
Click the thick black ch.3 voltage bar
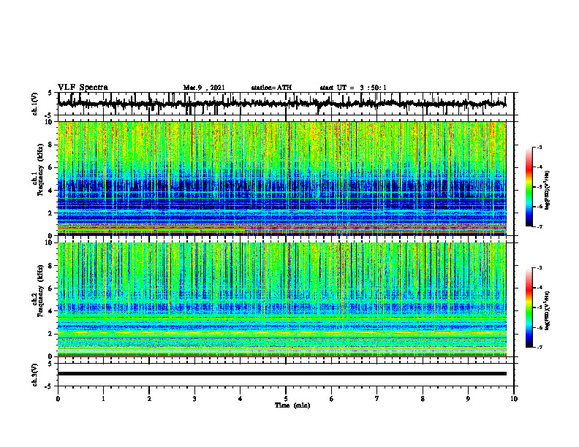pyautogui.click(x=281, y=374)
